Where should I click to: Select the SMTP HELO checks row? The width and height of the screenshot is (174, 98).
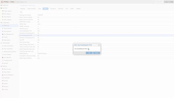pos(96,22)
